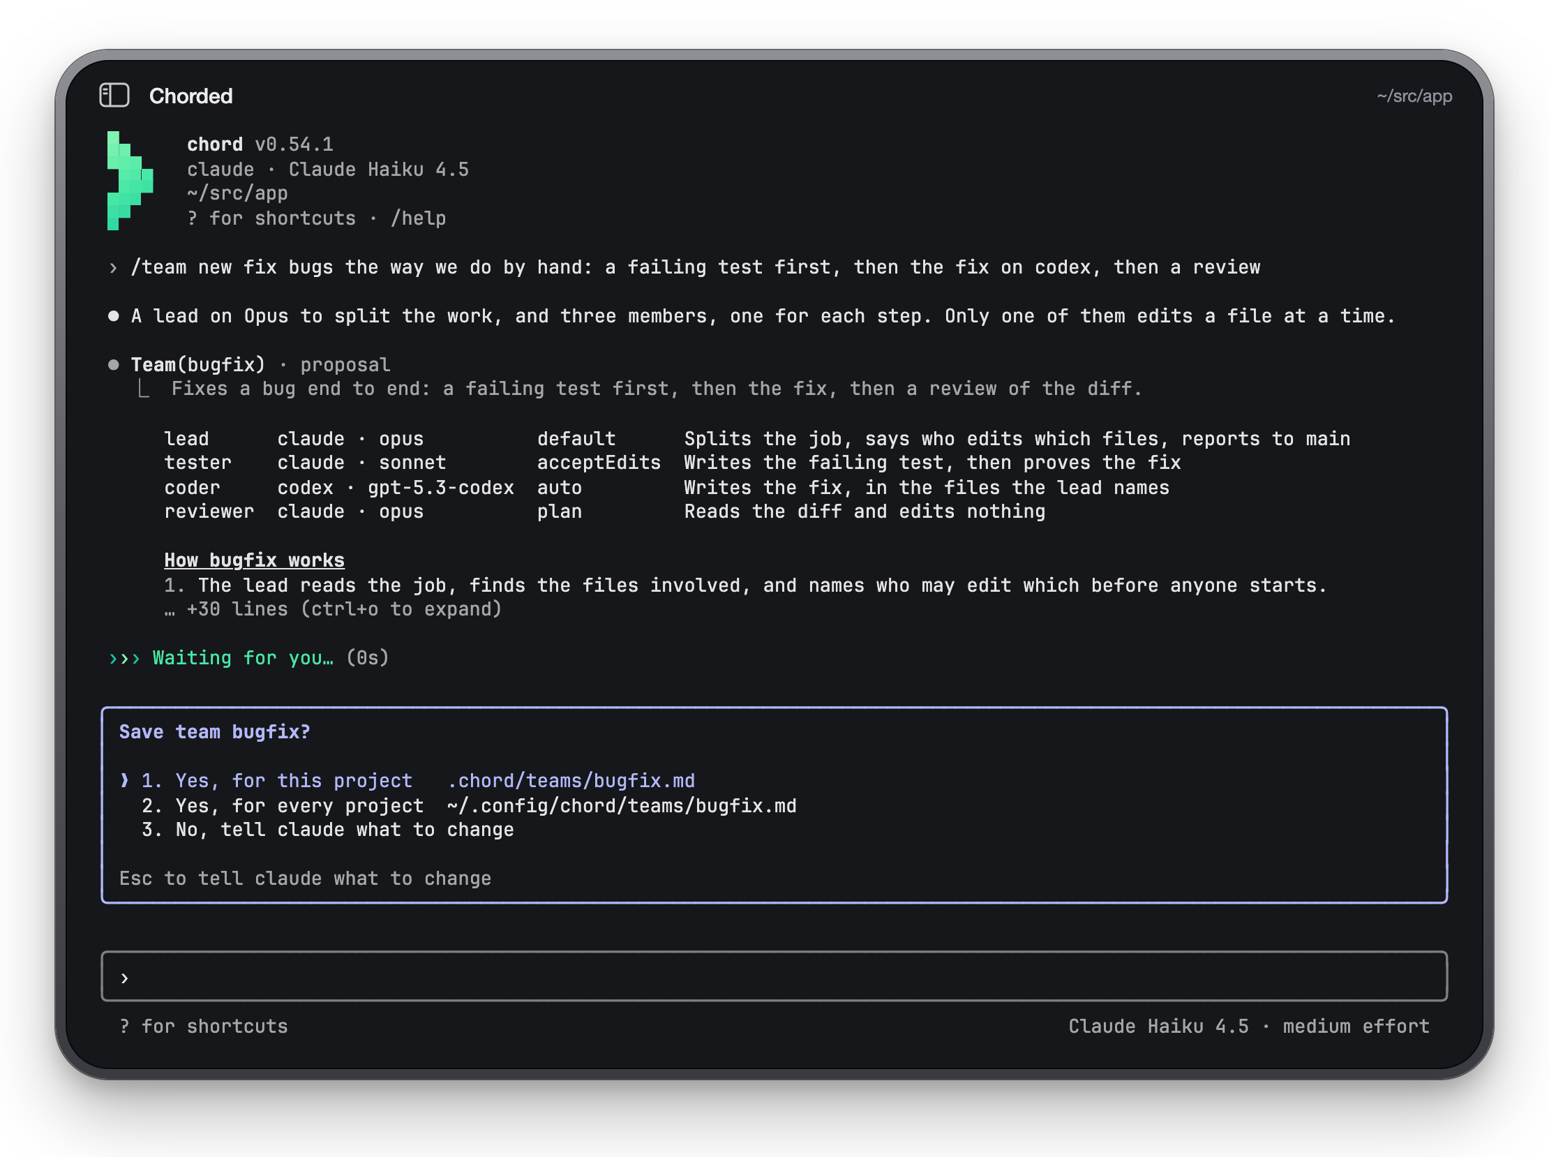Click the chevron before the /team command
The height and width of the screenshot is (1157, 1549).
click(x=114, y=267)
